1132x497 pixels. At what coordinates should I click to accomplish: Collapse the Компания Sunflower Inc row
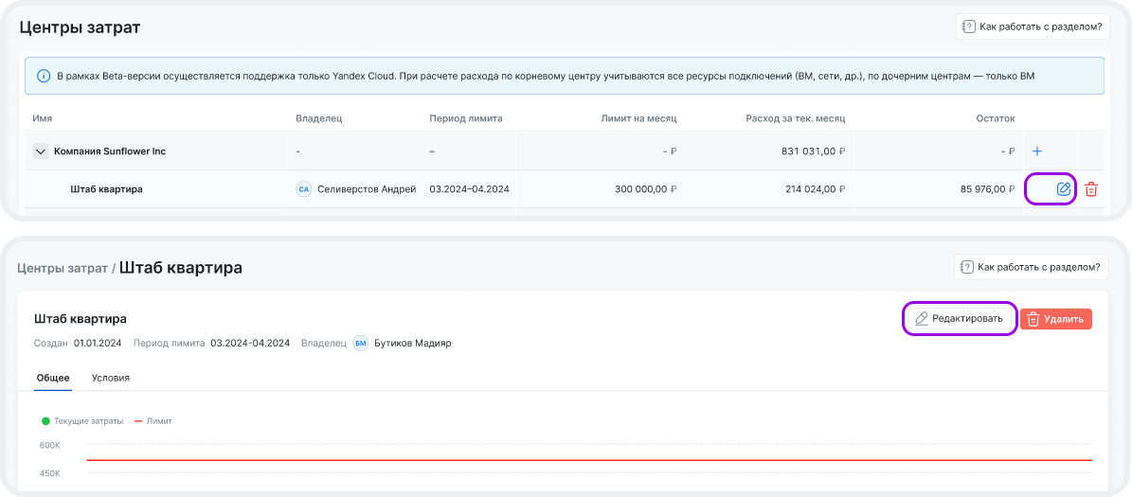(41, 151)
